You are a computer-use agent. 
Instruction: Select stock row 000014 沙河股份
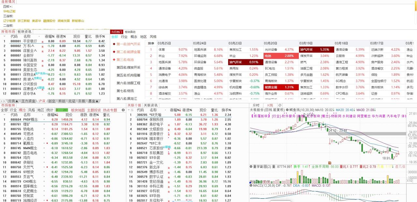pos(54,84)
